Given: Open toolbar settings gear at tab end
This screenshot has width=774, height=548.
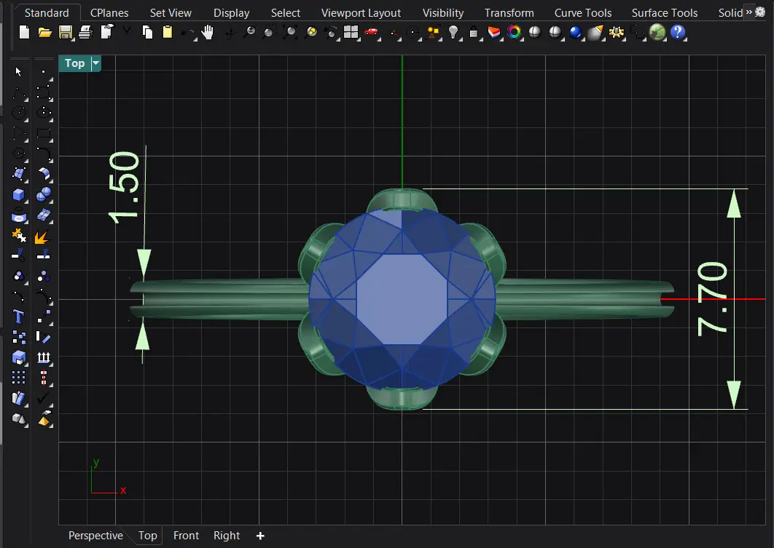Looking at the screenshot, I should (x=760, y=12).
